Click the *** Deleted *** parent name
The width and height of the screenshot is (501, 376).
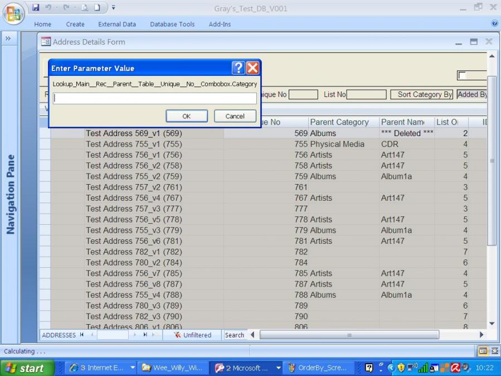(x=407, y=133)
